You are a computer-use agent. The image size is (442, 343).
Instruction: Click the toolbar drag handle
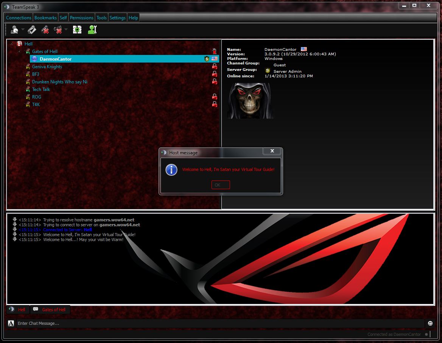tap(6, 30)
